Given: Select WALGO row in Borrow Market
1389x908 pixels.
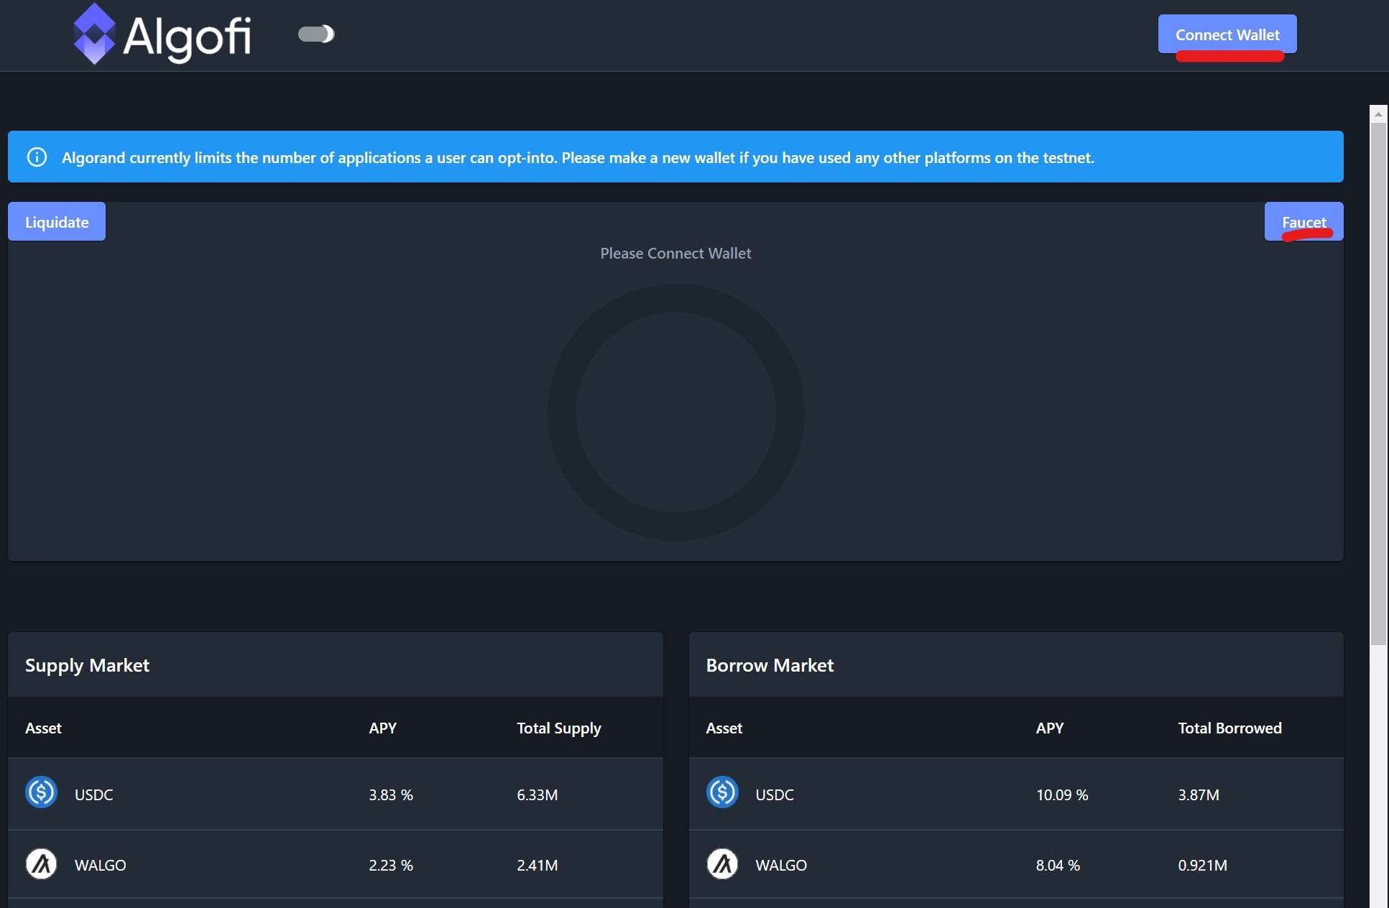Looking at the screenshot, I should point(1015,865).
